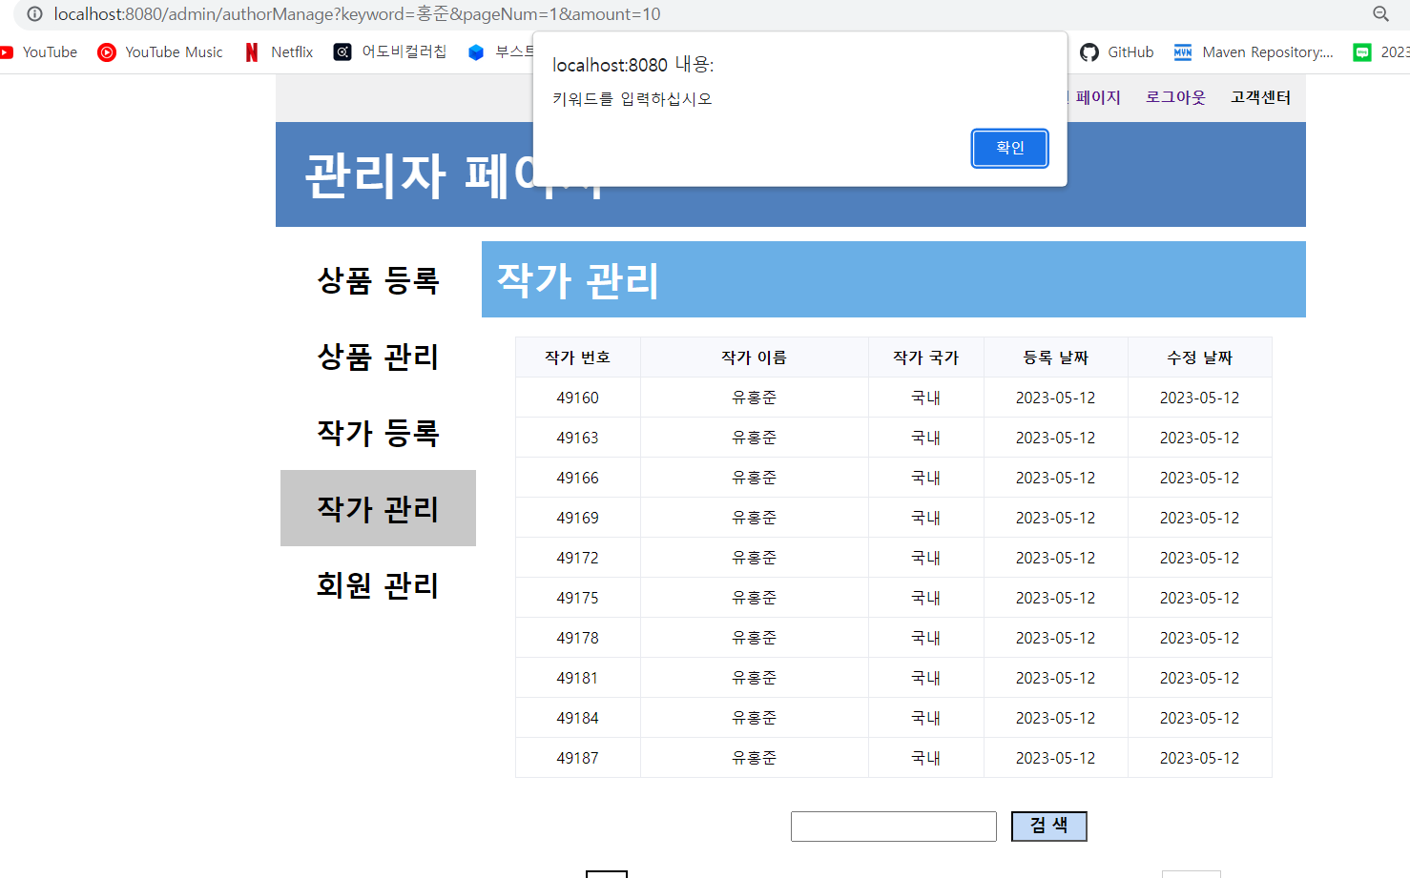Click the 고객센터 link
The height and width of the screenshot is (878, 1410).
pyautogui.click(x=1260, y=97)
